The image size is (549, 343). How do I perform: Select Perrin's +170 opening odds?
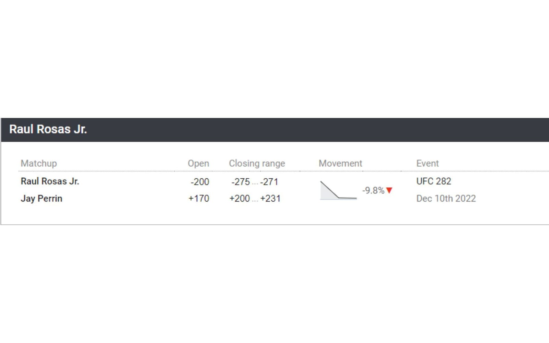pos(199,198)
